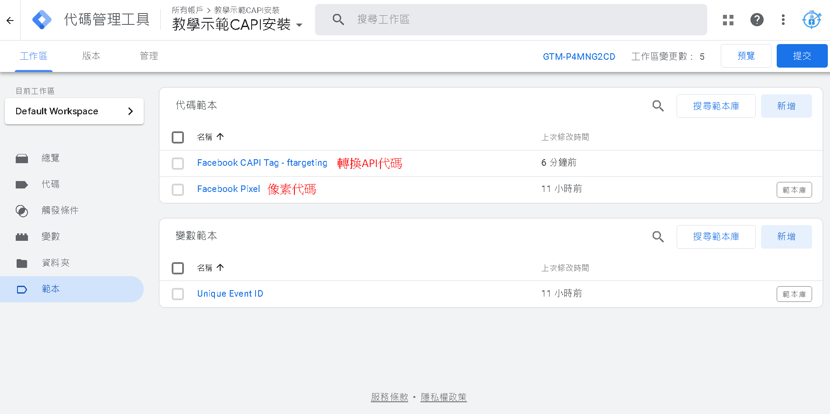Screen dimensions: 830x414
Task: Switch to the 管理 tab
Action: point(149,56)
